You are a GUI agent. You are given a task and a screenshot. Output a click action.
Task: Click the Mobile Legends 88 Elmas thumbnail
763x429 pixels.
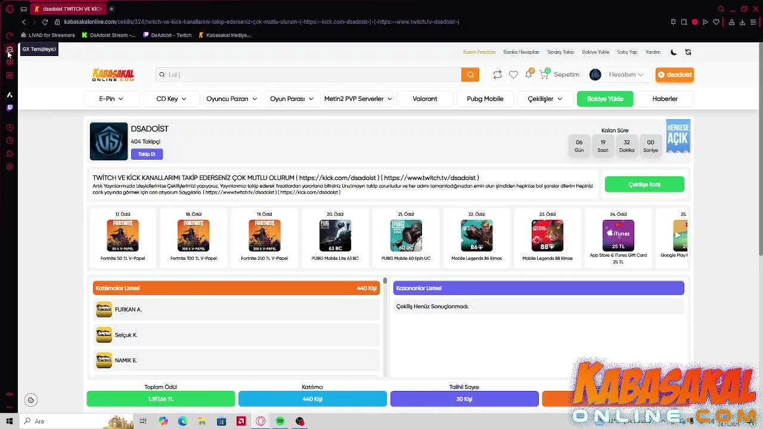coord(547,235)
